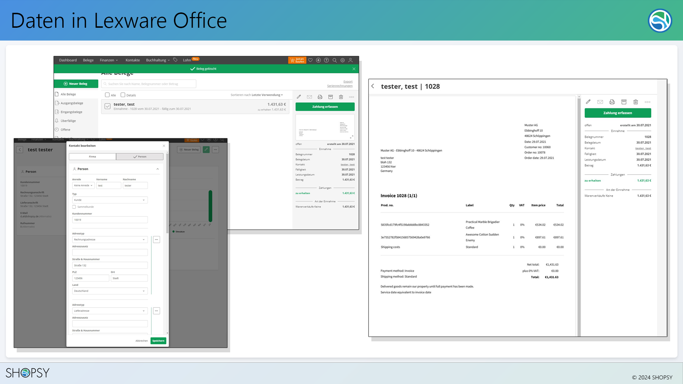
Task: Click the trash delete icon in Alle Belege panel
Action: [341, 97]
